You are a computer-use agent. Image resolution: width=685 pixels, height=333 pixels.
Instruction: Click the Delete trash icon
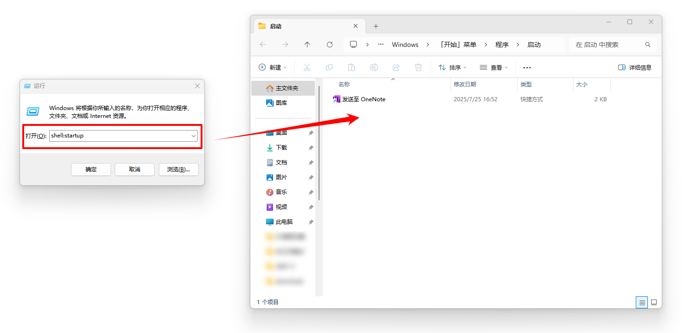click(x=418, y=67)
